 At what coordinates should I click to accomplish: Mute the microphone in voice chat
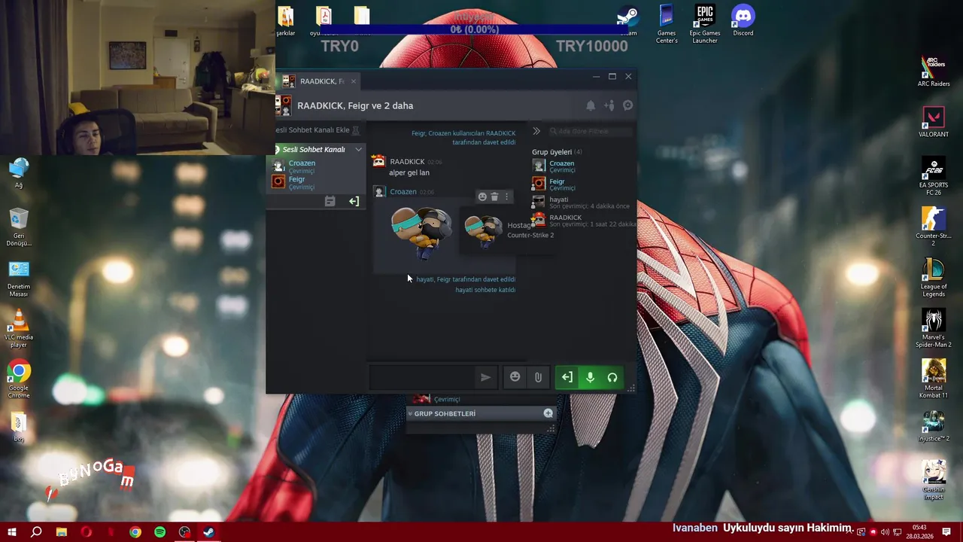point(590,377)
